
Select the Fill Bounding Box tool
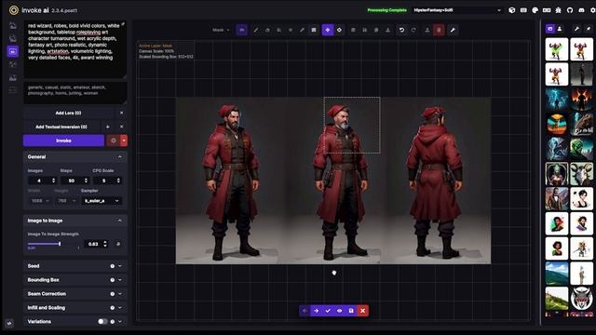279,30
